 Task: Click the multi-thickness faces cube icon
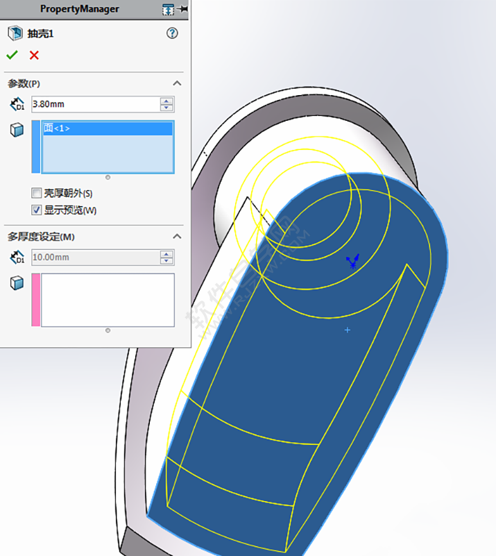[x=17, y=283]
